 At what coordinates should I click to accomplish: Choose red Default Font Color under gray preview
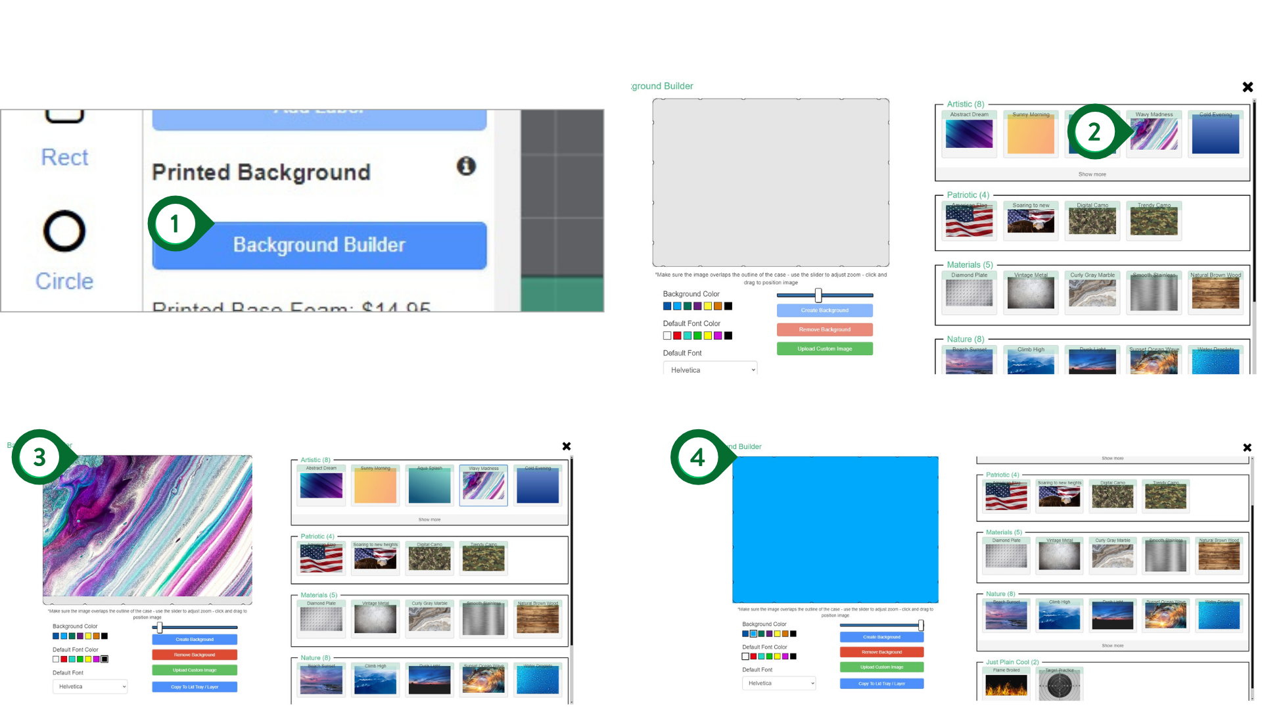pos(677,336)
